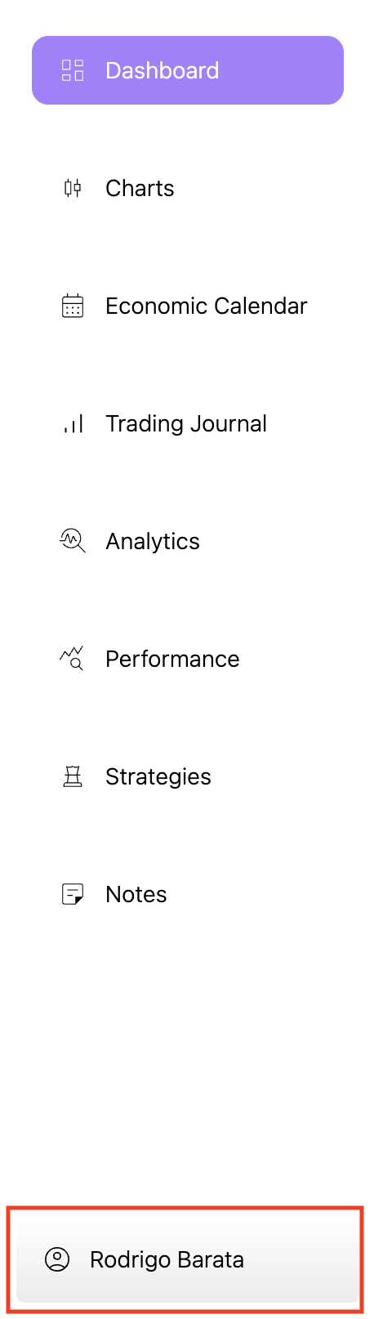Screen dimensions: 374x1319
Task: Open the Rodrigo Barata account button
Action: 188,1259
